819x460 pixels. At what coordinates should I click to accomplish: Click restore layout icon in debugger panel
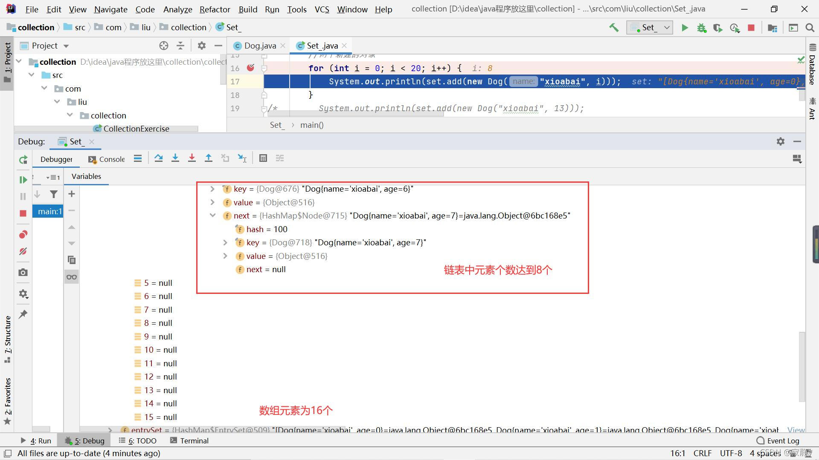[x=797, y=159]
